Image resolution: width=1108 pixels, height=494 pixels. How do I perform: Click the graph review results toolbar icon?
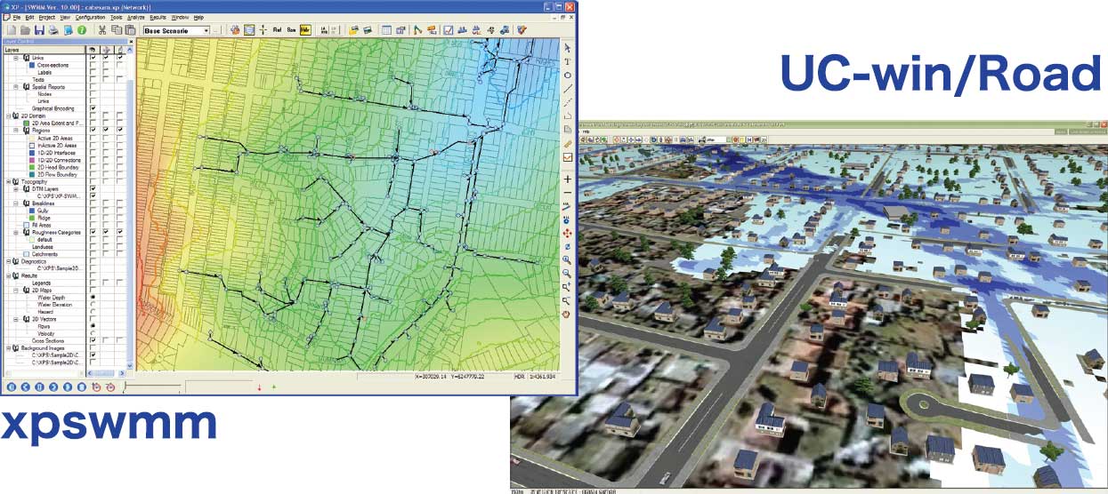[449, 29]
